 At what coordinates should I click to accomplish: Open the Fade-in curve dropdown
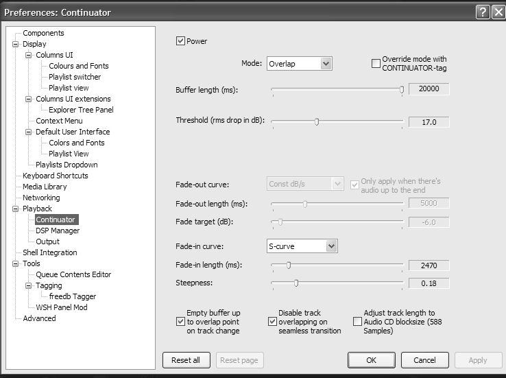pyautogui.click(x=302, y=246)
